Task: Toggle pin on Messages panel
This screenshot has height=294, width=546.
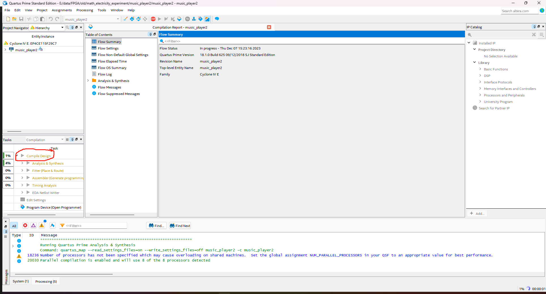Action: [x=6, y=232]
